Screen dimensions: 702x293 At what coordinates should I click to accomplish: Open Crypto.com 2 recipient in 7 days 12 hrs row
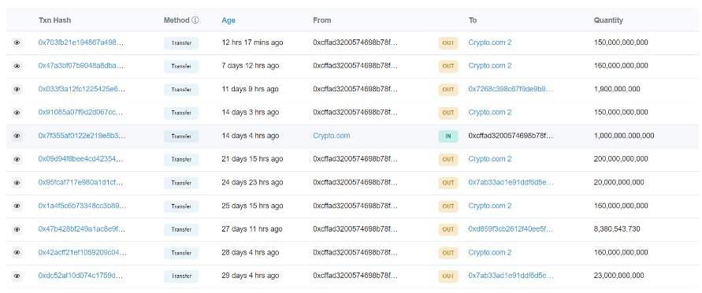(x=490, y=65)
